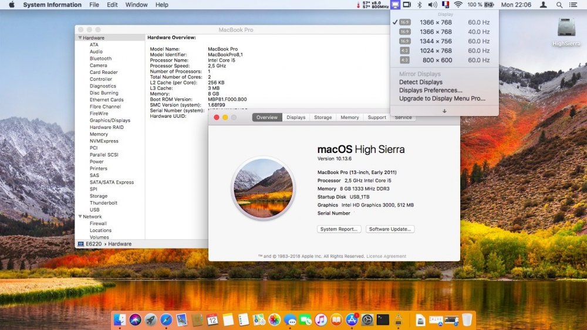The image size is (587, 330).
Task: Open the volume speaker menu bar icon
Action: [x=433, y=5]
